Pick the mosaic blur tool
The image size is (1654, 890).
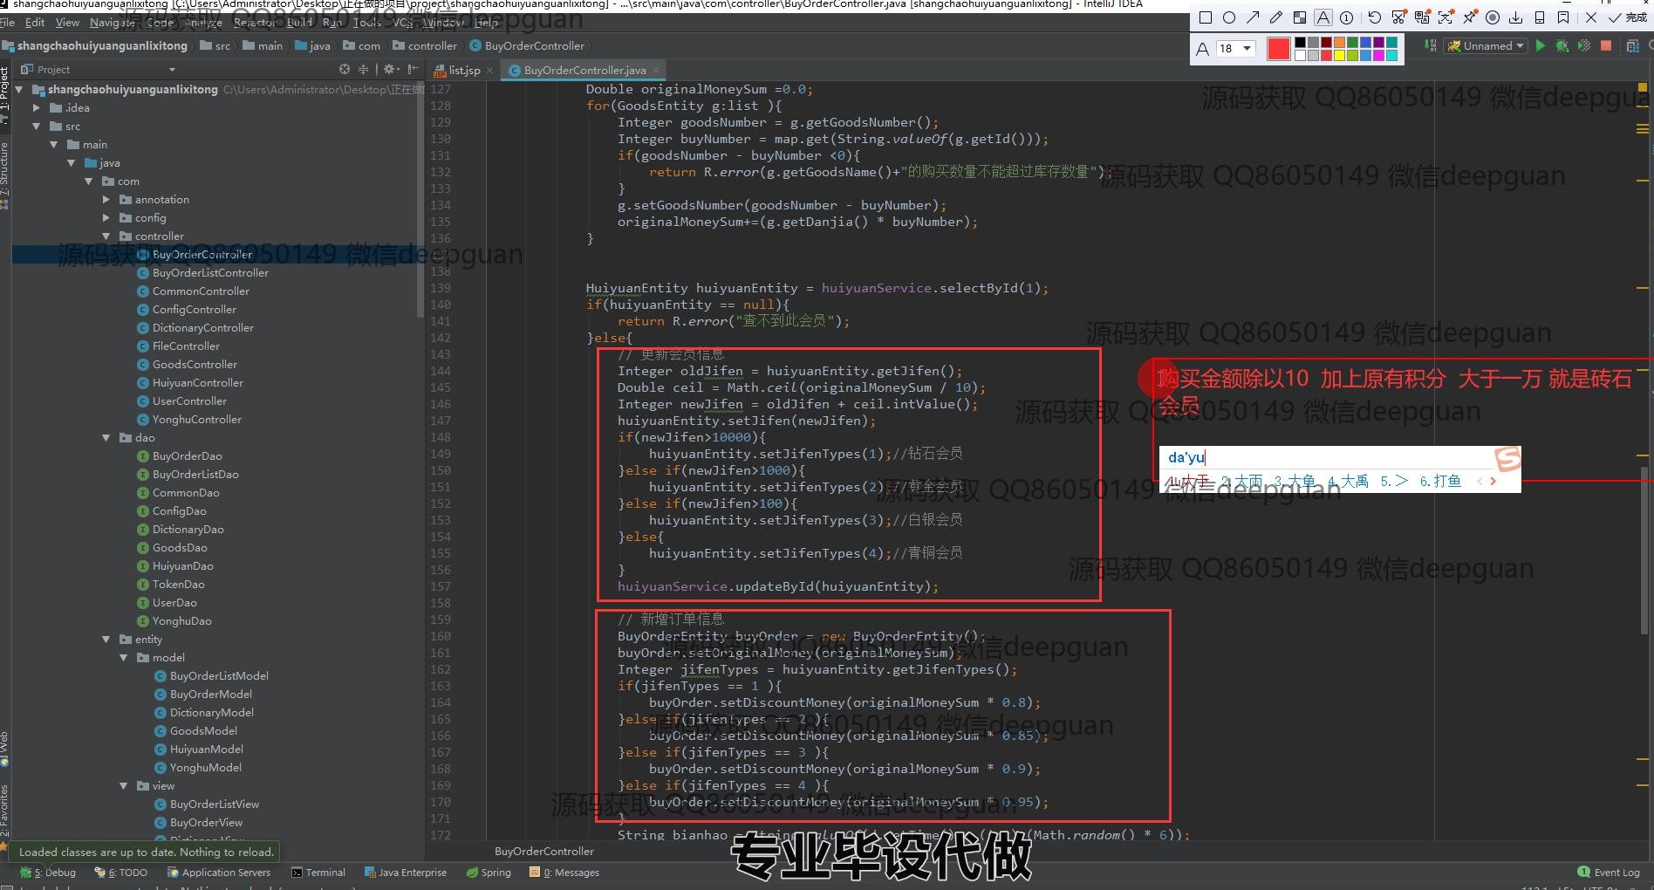coord(1300,17)
